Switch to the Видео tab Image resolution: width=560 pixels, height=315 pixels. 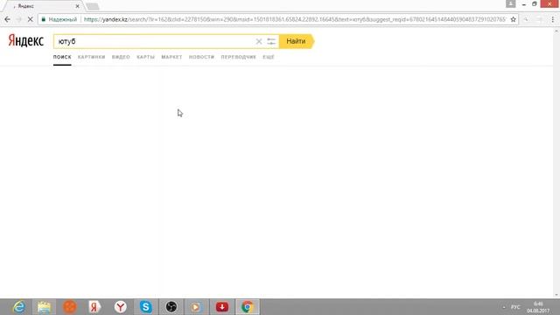click(121, 57)
